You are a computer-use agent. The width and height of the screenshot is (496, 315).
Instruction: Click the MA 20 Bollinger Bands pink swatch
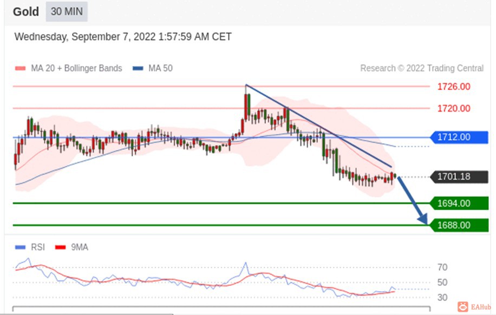pos(20,68)
